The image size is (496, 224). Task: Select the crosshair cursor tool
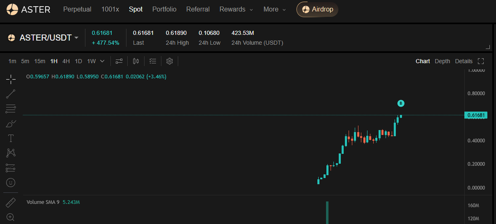tap(11, 79)
